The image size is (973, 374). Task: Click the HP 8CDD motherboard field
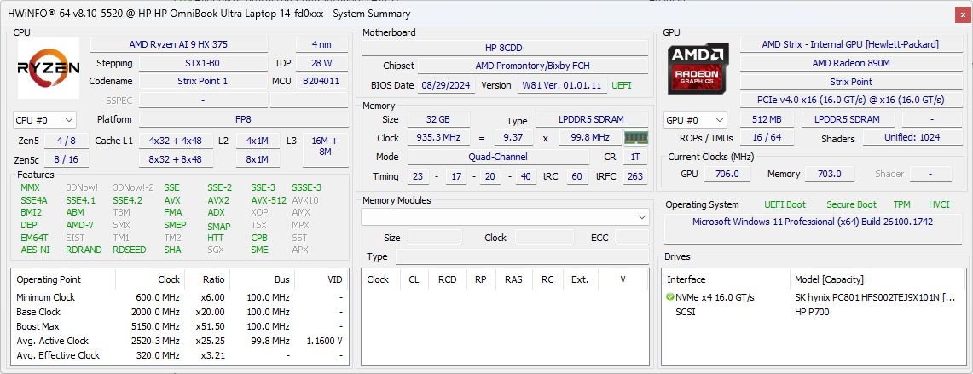click(x=505, y=48)
